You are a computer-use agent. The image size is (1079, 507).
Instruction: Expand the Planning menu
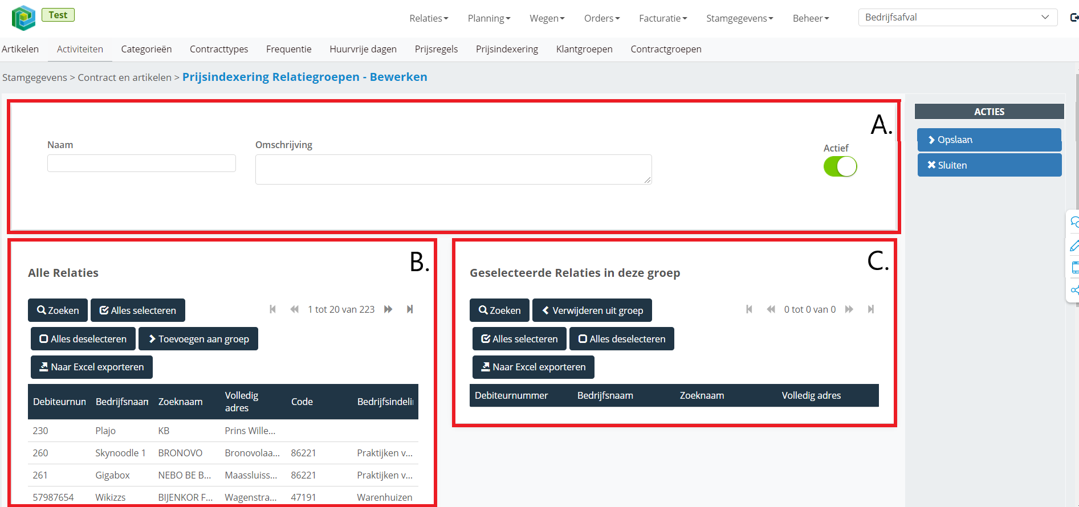point(489,18)
